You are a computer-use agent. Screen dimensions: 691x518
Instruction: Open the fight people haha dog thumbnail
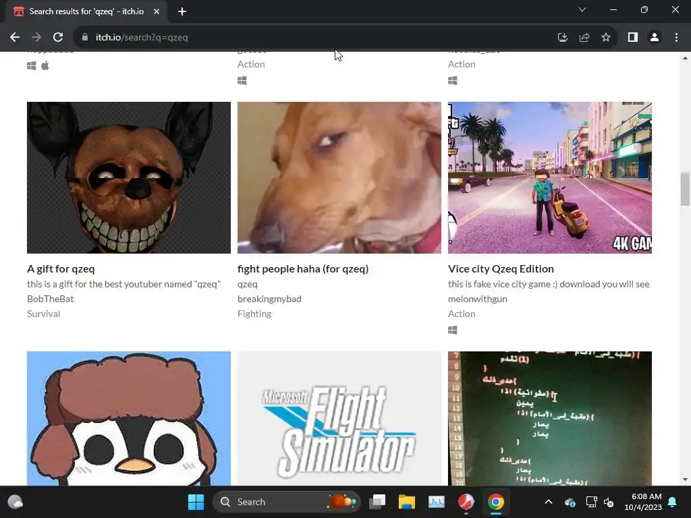click(x=339, y=177)
